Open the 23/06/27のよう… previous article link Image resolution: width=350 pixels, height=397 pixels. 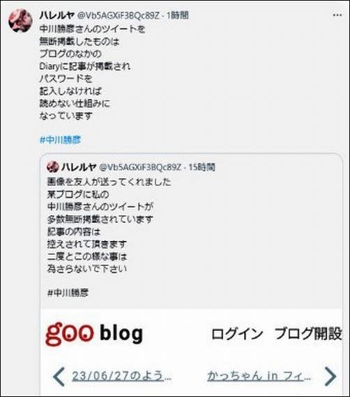tap(121, 376)
